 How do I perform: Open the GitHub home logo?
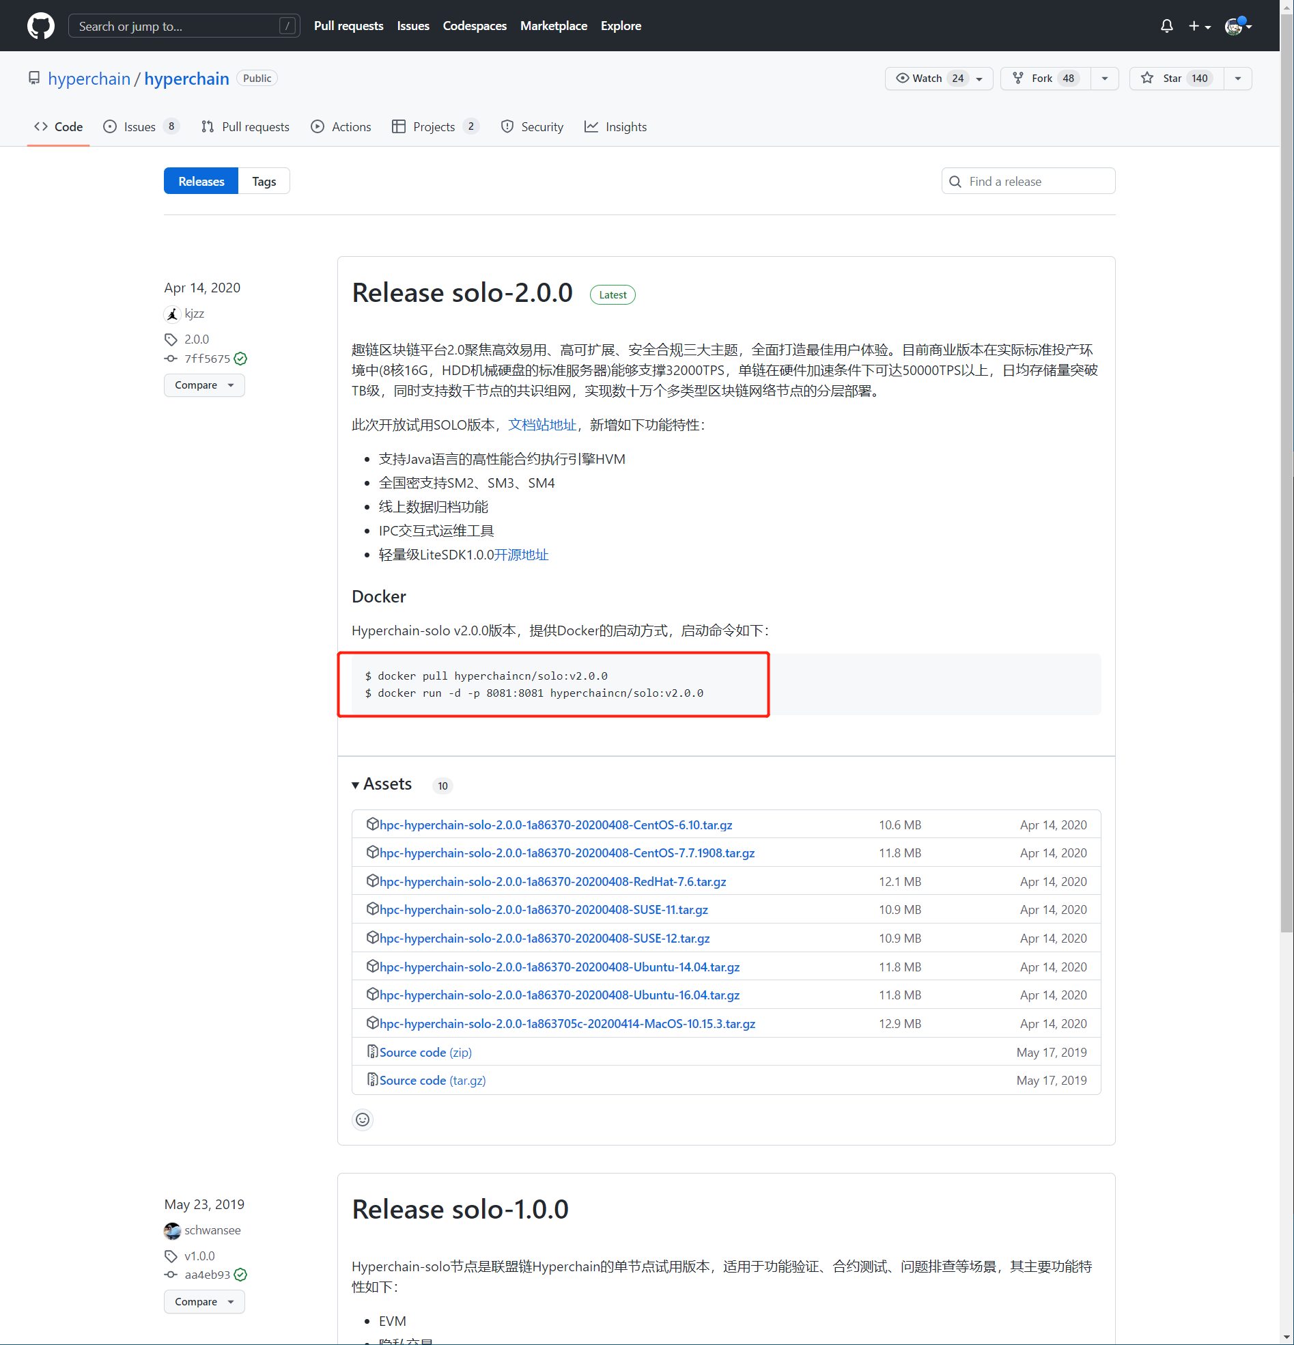coord(40,26)
